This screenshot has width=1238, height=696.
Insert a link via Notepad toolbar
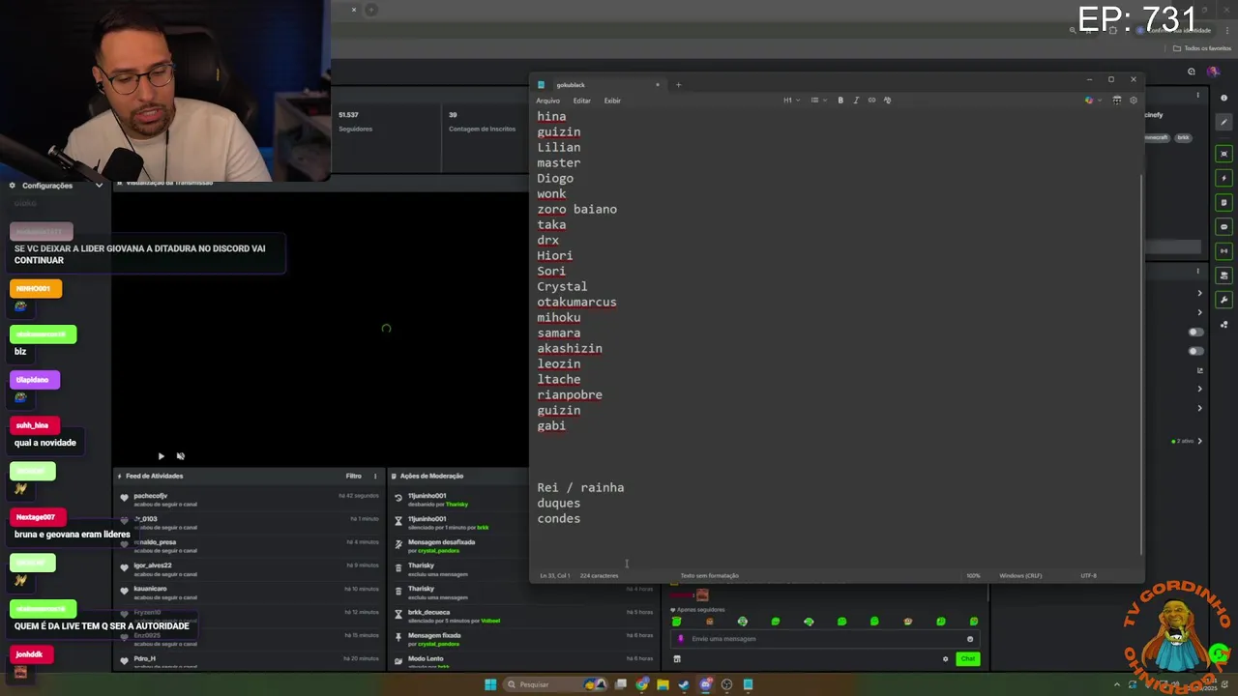tap(871, 101)
